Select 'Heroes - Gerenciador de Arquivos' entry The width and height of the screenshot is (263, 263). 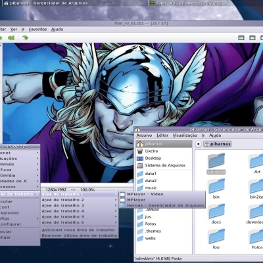[162, 206]
